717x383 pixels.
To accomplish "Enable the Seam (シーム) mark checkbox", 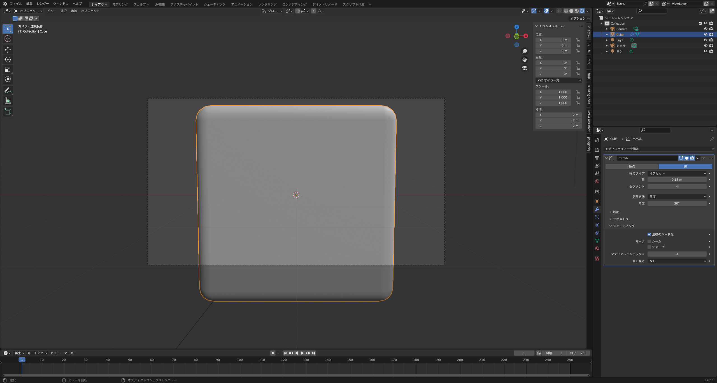I will click(x=649, y=241).
